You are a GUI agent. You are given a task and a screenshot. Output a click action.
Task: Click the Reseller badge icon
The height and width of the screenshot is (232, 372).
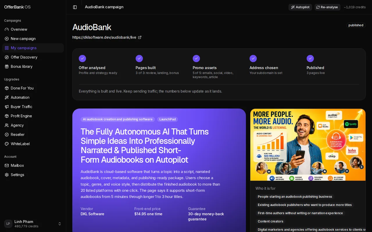[x=7, y=135]
